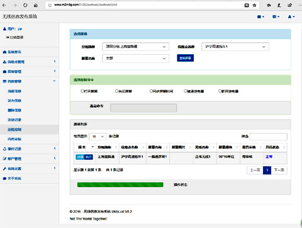Click the blue 正常 status link
Screen dimensions: 302x228
pyautogui.click(x=269, y=157)
